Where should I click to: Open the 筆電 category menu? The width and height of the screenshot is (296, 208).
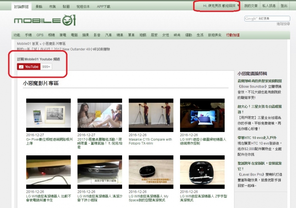(62, 35)
